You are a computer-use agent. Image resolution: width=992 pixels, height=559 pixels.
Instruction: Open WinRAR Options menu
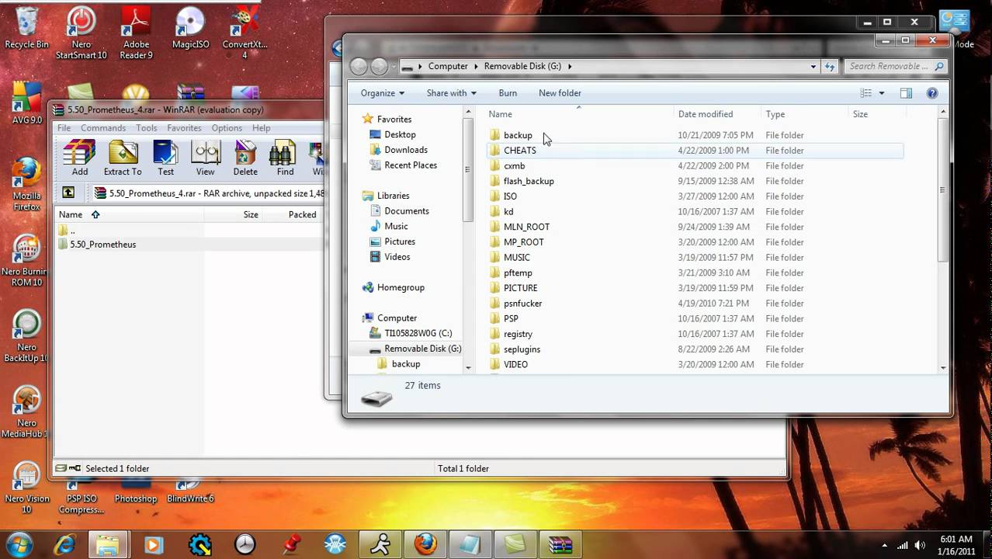pos(227,128)
